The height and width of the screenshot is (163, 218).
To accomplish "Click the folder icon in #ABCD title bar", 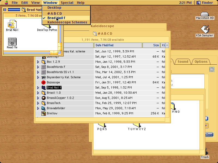I will tap(95, 34).
